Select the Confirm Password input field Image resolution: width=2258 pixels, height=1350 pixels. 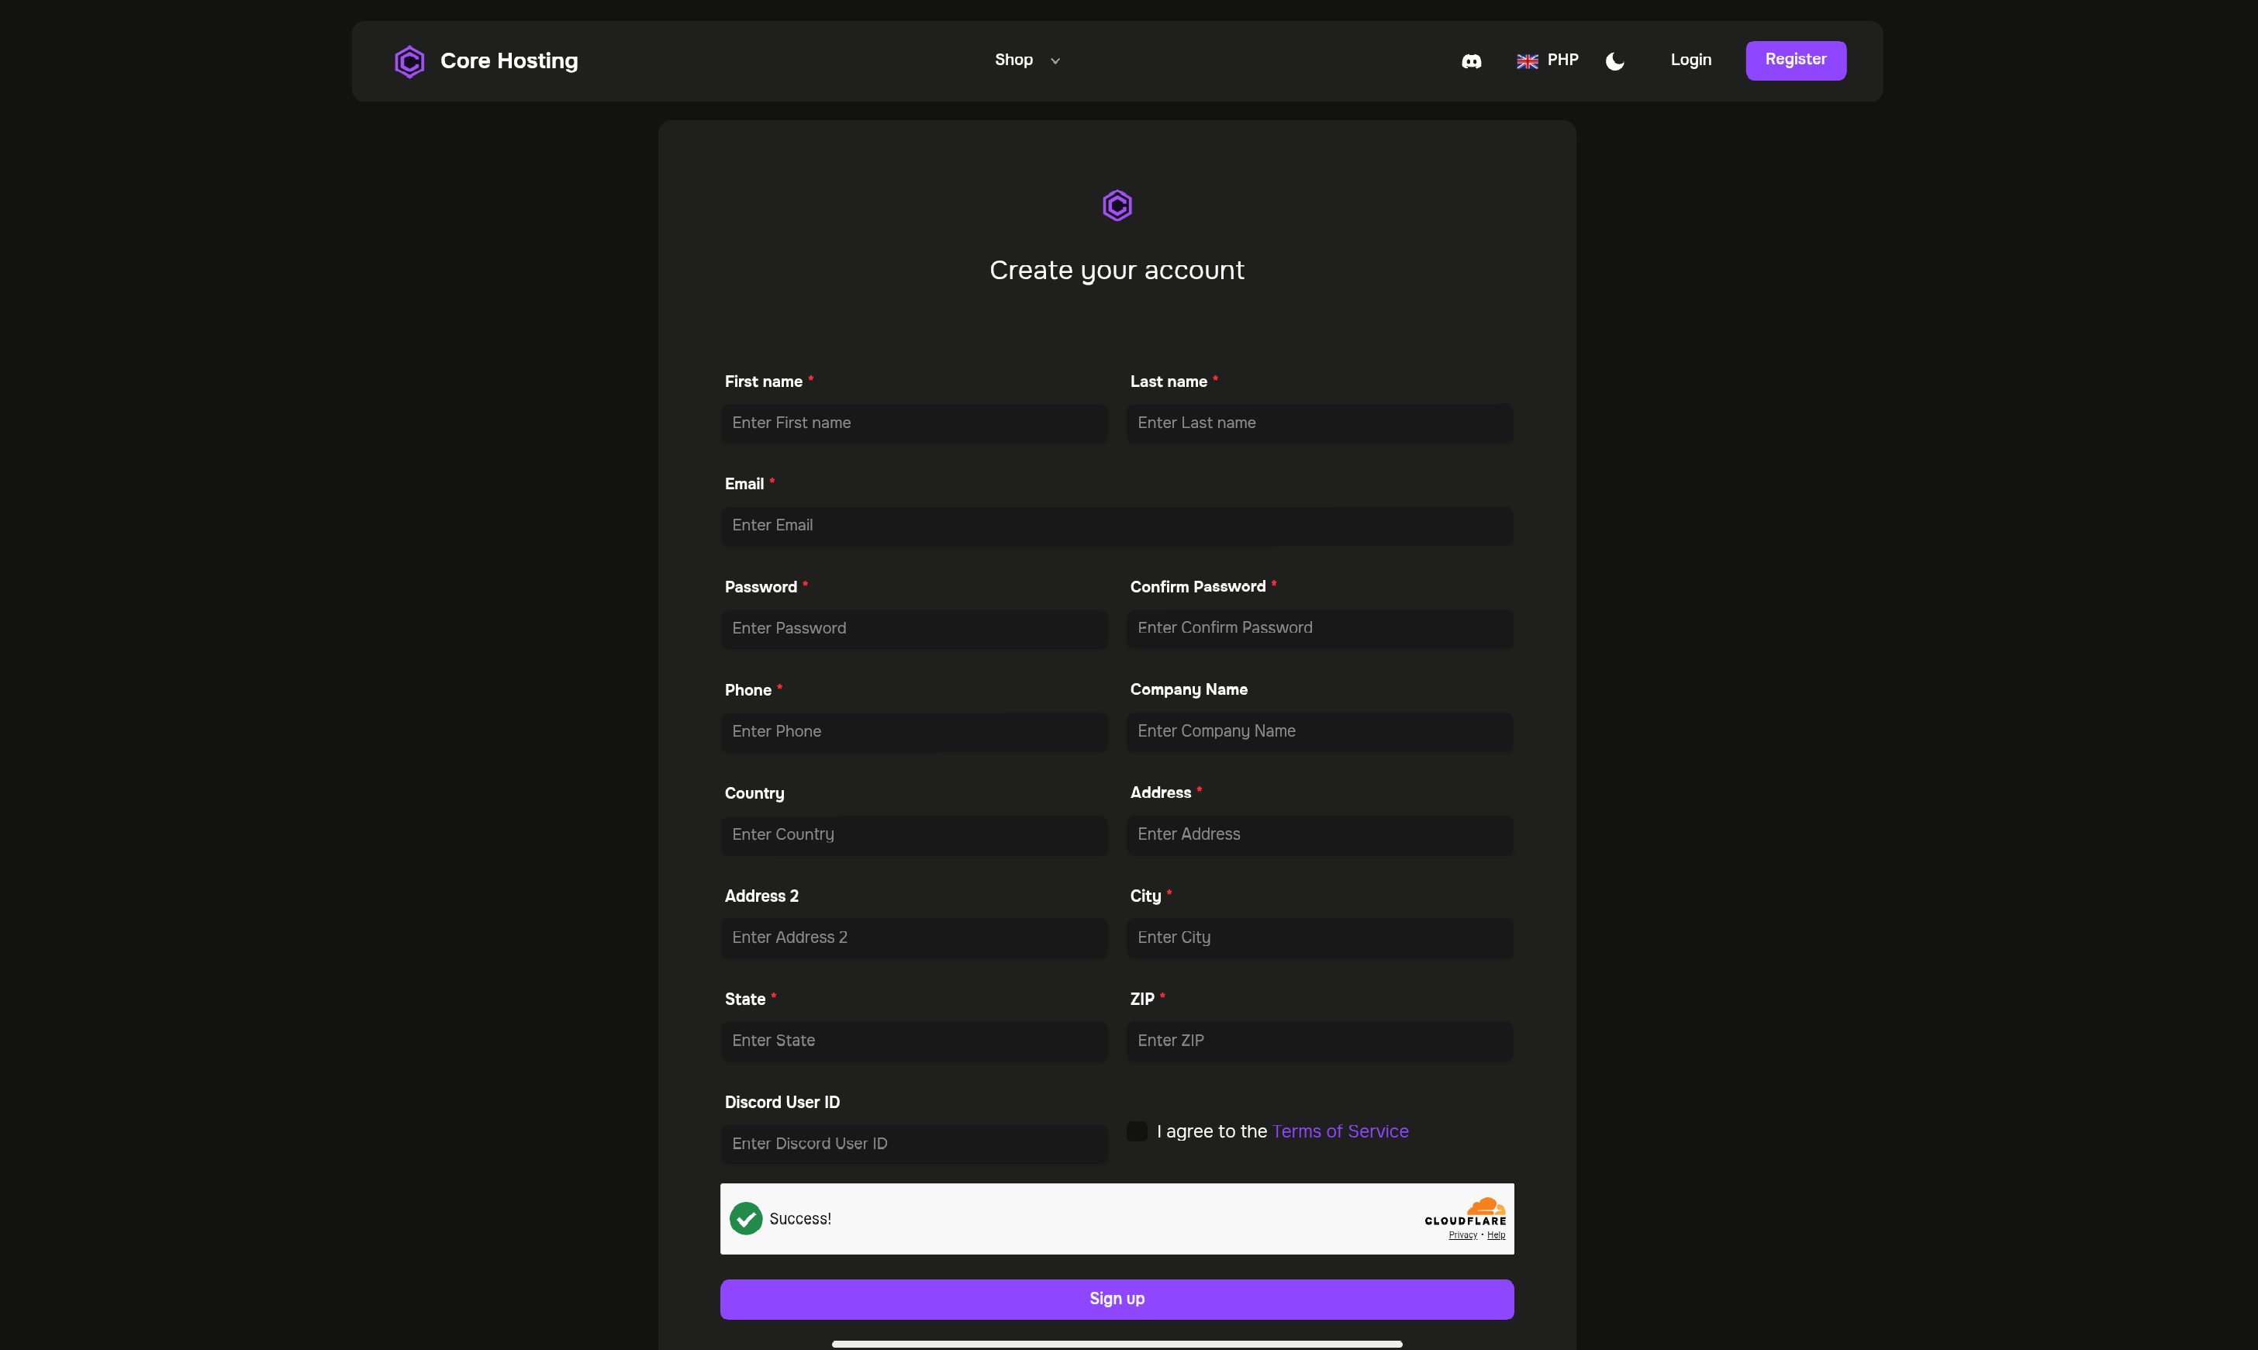(x=1319, y=629)
